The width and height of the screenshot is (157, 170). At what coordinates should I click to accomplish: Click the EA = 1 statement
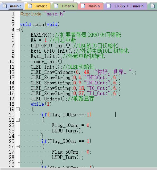pyautogui.click(x=39, y=40)
